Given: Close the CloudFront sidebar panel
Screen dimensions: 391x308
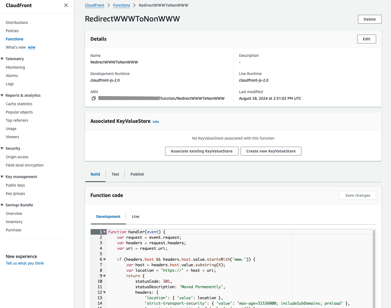Looking at the screenshot, I should [66, 5].
